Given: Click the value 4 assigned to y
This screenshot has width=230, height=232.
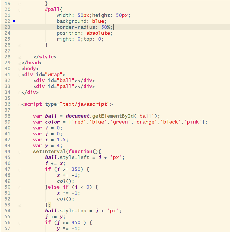Looking at the screenshot, I should click(x=58, y=146).
